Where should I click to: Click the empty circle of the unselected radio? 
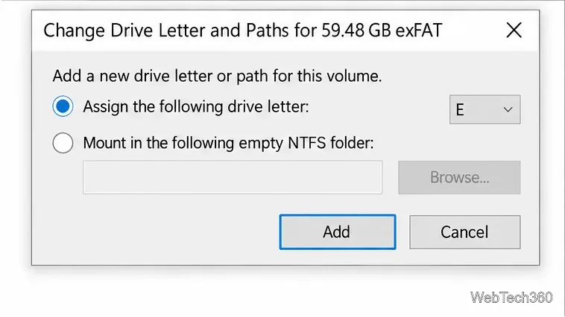63,143
